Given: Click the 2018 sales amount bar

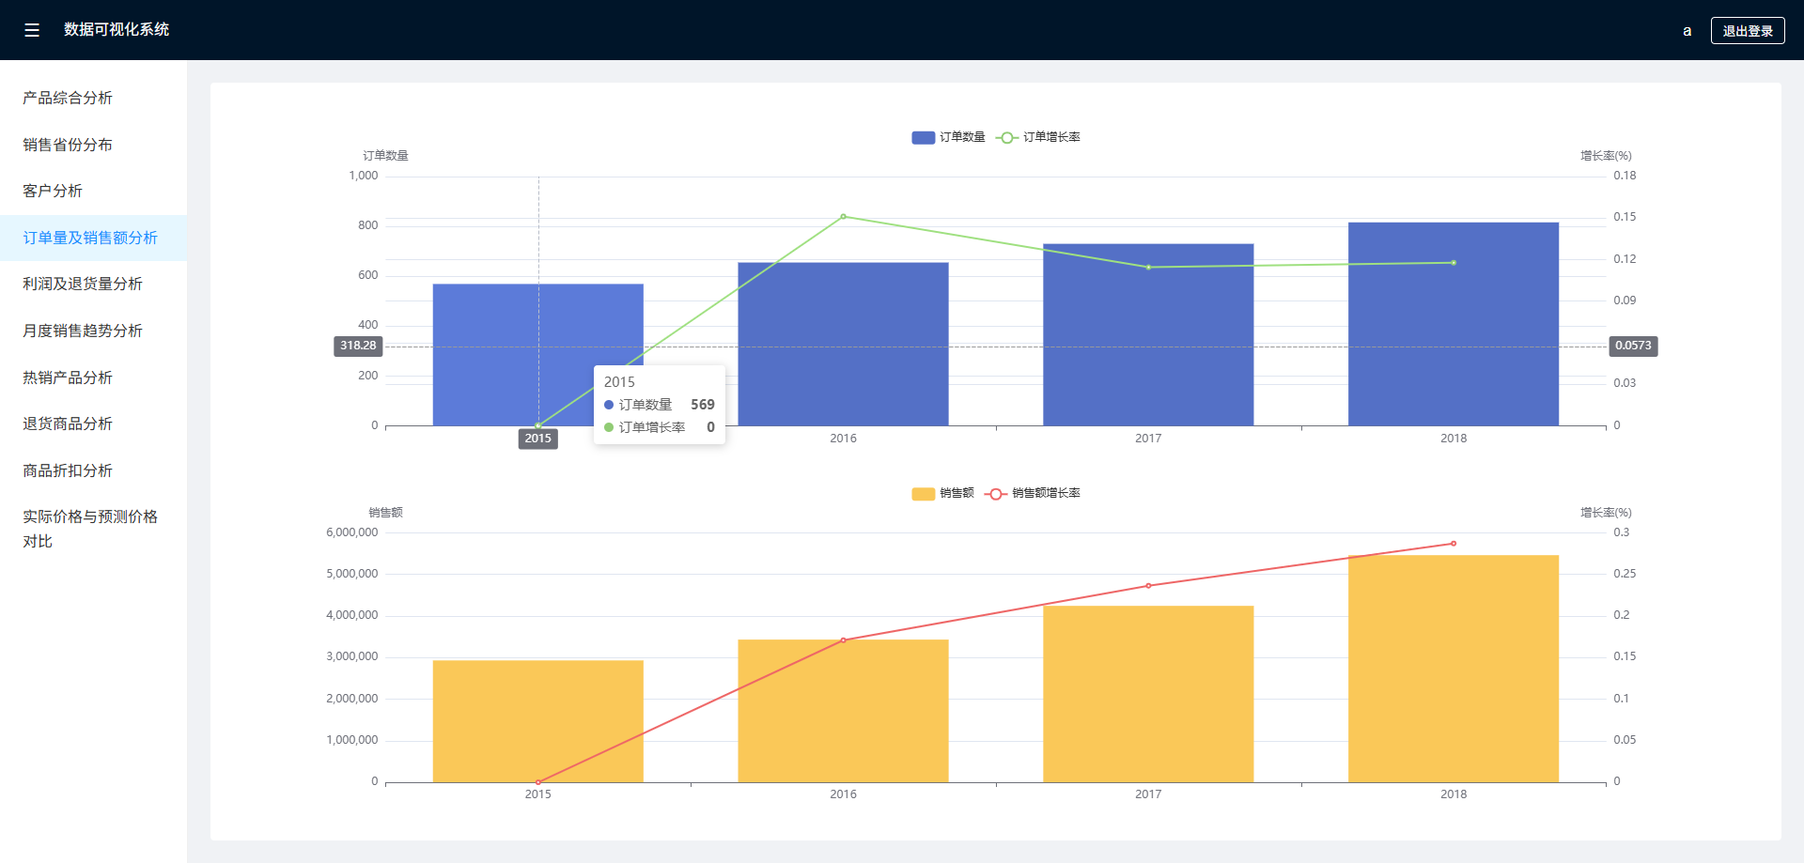Looking at the screenshot, I should pos(1454,669).
